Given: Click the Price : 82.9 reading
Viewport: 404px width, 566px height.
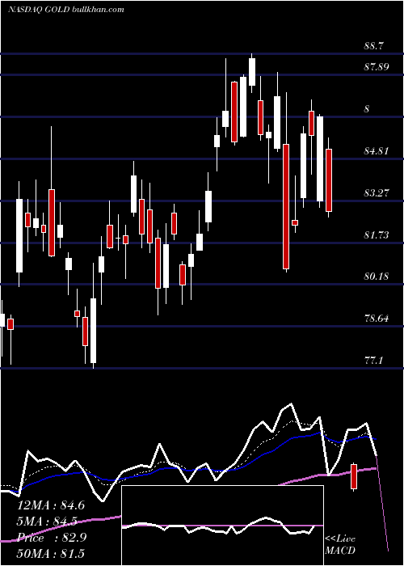Looking at the screenshot, I should coord(52,538).
